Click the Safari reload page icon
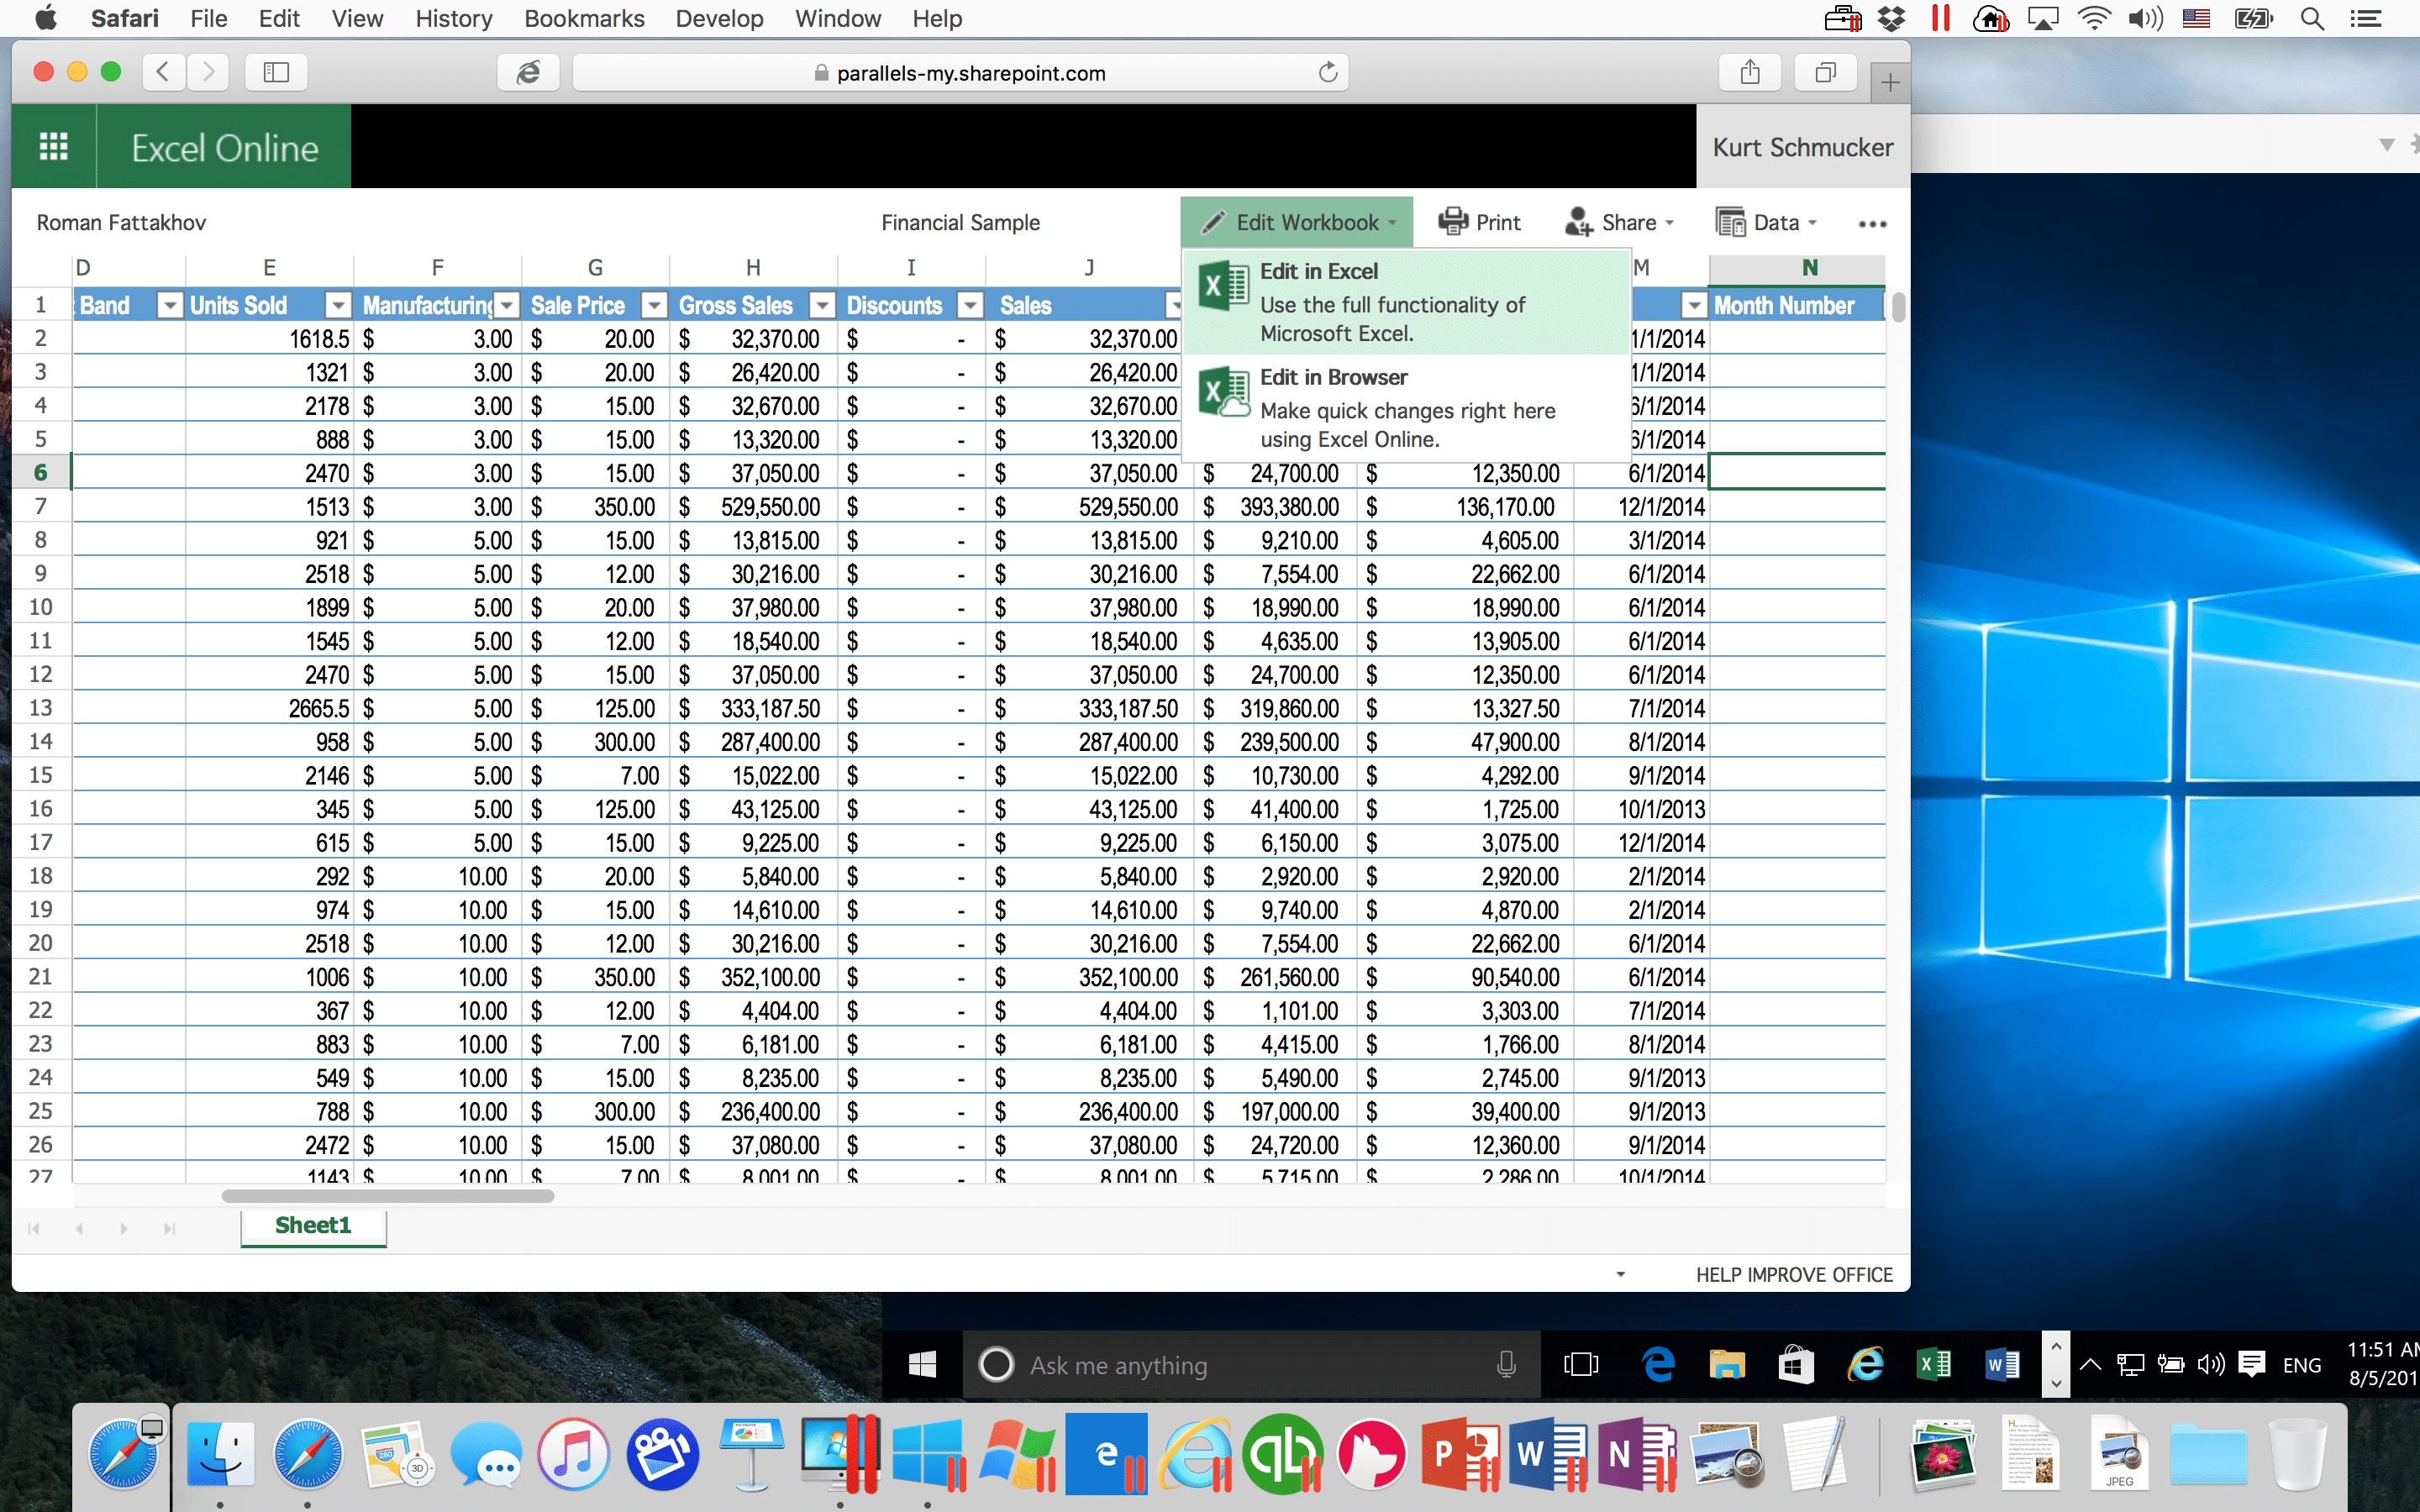 (1327, 73)
